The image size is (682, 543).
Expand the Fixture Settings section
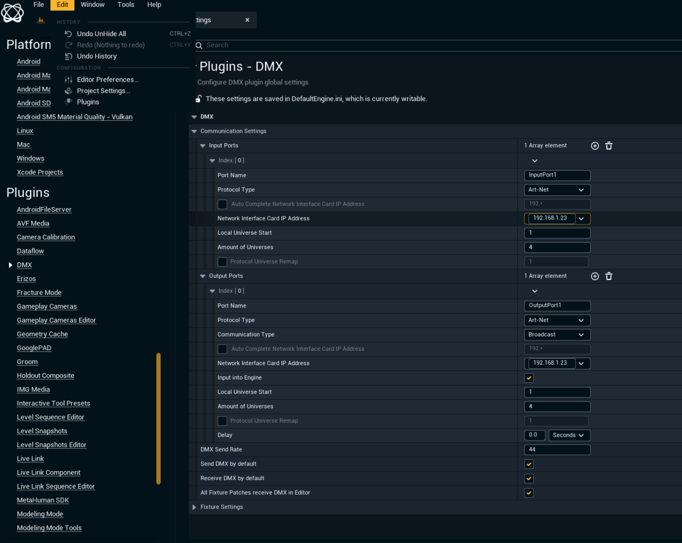(194, 507)
